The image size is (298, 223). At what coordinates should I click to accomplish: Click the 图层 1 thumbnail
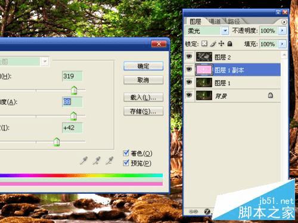(204, 83)
